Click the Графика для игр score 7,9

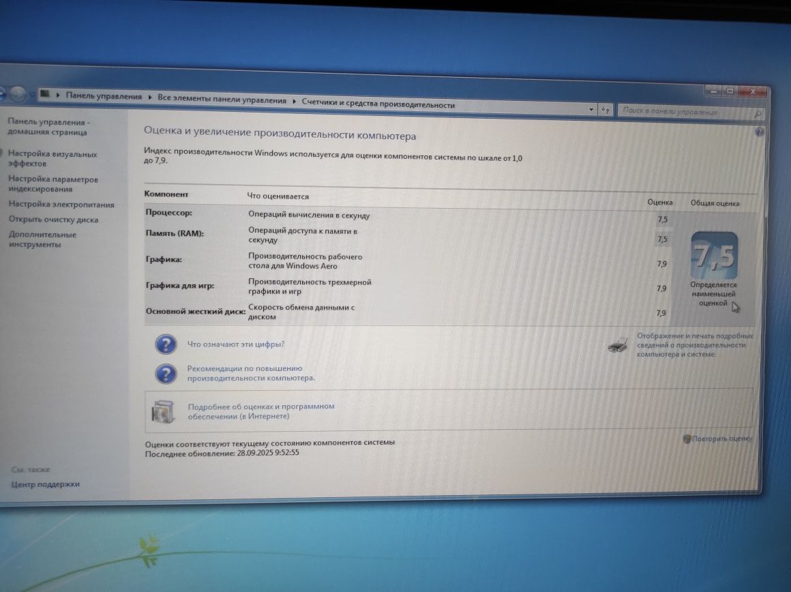(x=661, y=288)
